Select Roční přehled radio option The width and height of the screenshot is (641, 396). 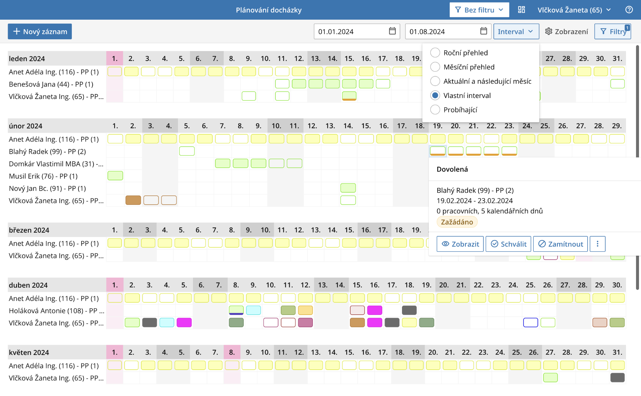point(435,53)
